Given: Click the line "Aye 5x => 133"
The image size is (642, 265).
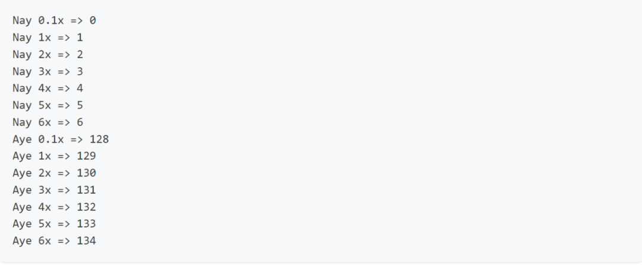Looking at the screenshot, I should tap(54, 223).
